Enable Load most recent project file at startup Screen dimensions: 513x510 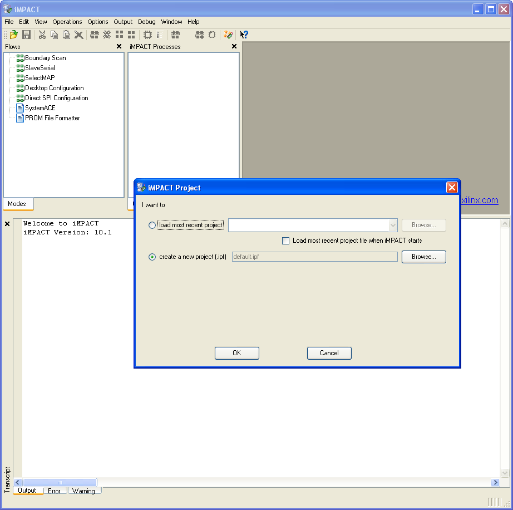pos(285,241)
